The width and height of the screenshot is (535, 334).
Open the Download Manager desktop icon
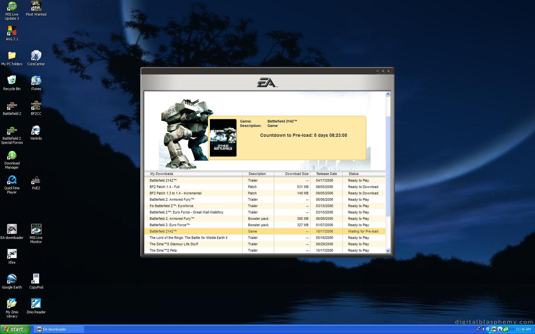coord(12,156)
